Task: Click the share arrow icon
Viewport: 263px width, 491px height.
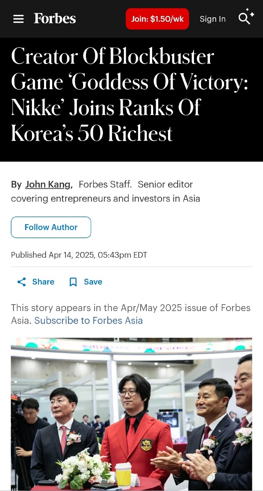Action: click(x=22, y=282)
